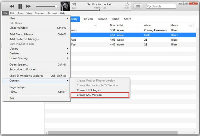Expand the Library submenu
The height and width of the screenshot is (136, 200).
pos(36,49)
